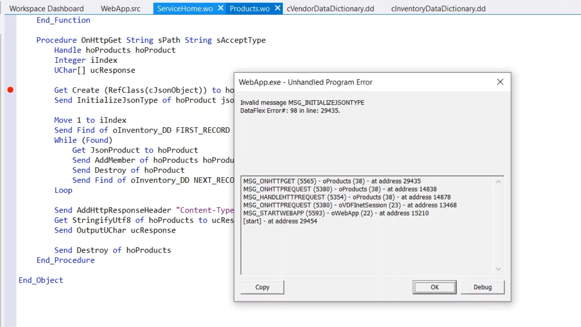
Task: Open cInventoryDataDictionary.dd tab
Action: (438, 8)
